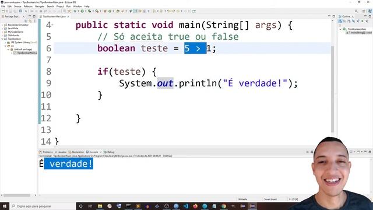Switch to the Debug tab
This screenshot has height=210, width=373.
tap(110, 152)
